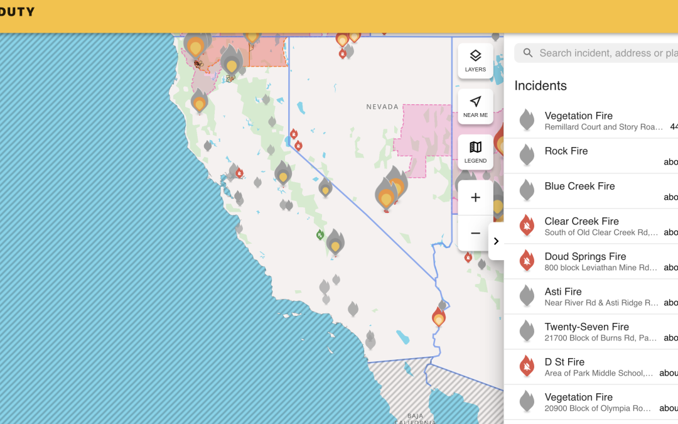Click the Doud Springs Fire red icon
This screenshot has width=678, height=424.
pyautogui.click(x=527, y=261)
